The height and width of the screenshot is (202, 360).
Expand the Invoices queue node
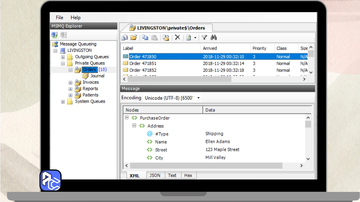click(x=71, y=82)
